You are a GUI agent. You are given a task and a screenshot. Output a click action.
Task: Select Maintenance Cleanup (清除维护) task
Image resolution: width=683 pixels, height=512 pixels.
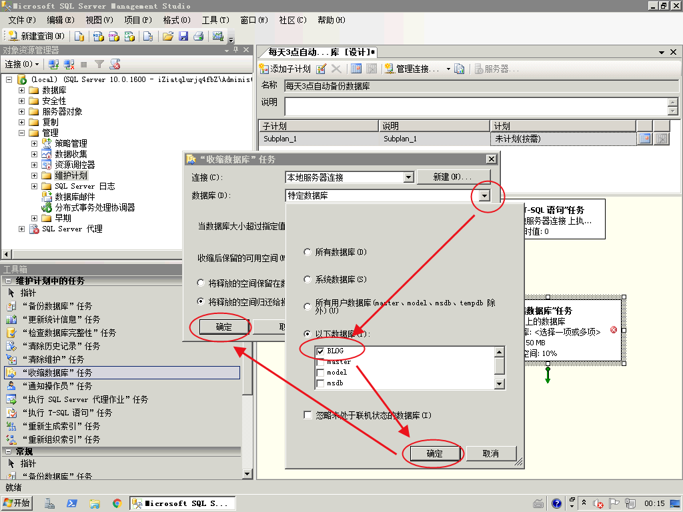pos(53,359)
